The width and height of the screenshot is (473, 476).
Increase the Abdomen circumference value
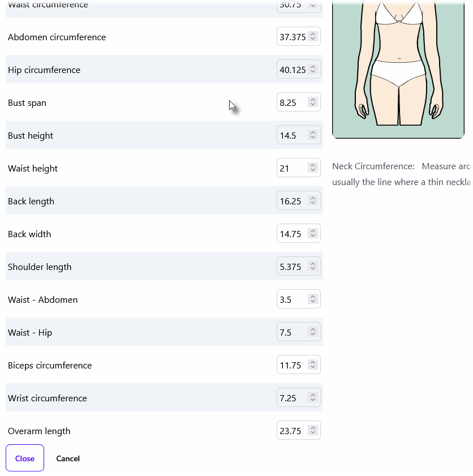pyautogui.click(x=313, y=33)
